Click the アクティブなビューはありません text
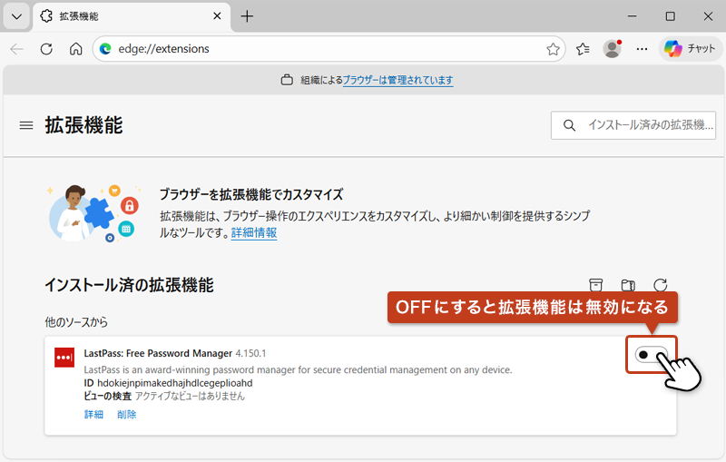 point(190,397)
